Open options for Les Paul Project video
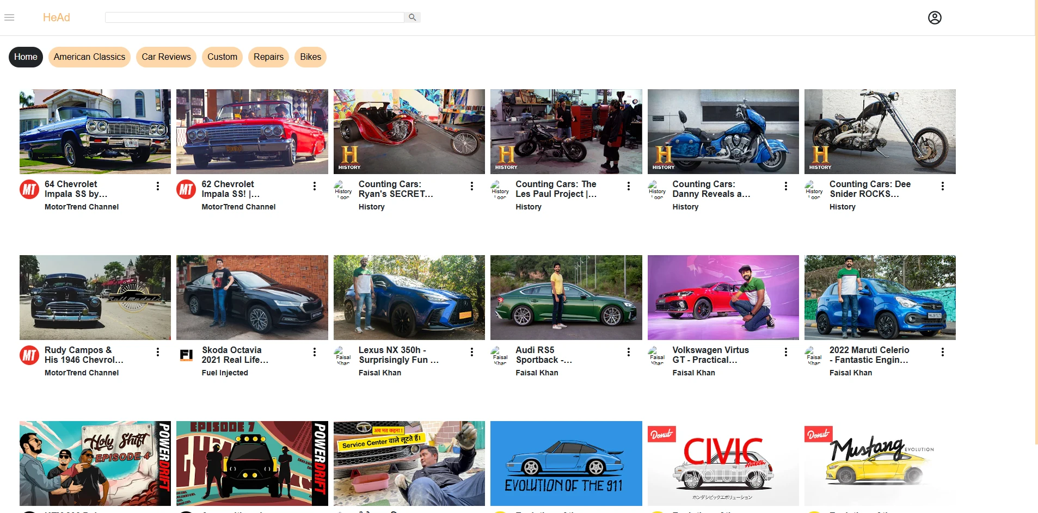Viewport: 1038px width, 513px height. coord(629,186)
